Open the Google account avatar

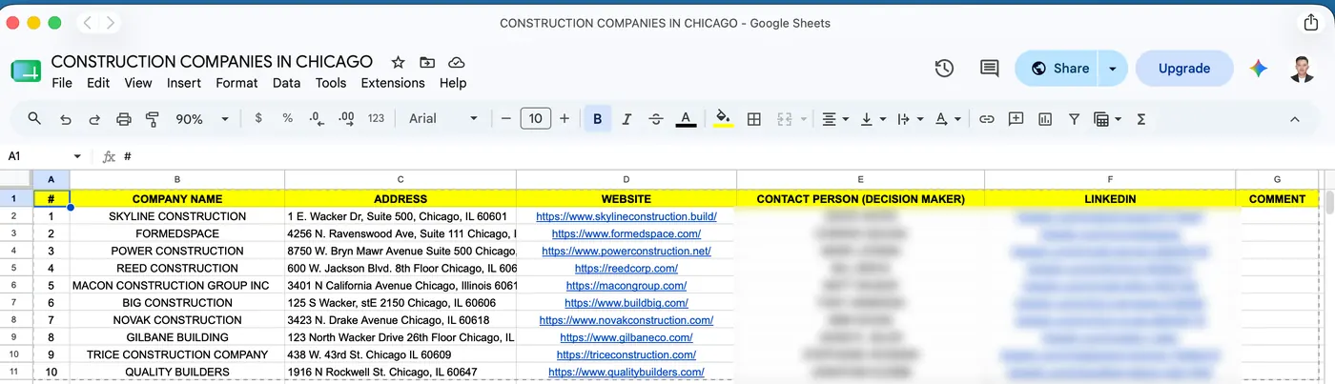coord(1303,69)
